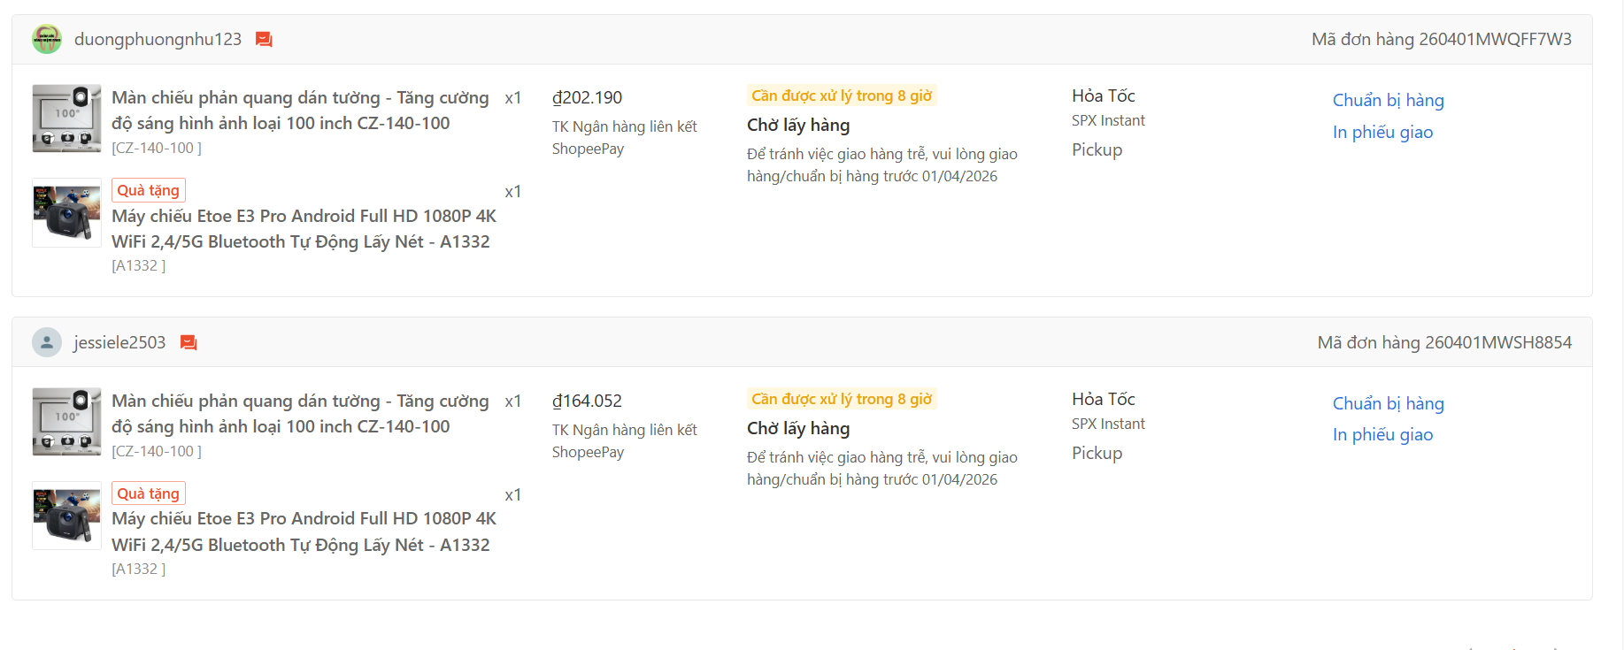Click the Quà tặng tag in second order
Screen dimensions: 1624x650
pyautogui.click(x=149, y=493)
